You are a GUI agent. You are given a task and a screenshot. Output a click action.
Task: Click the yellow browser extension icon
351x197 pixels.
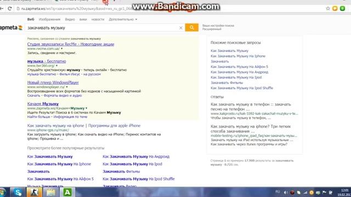[x=335, y=9]
